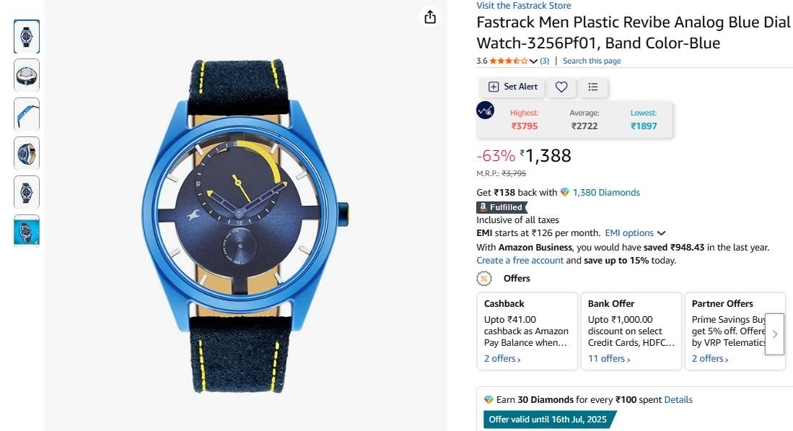Image resolution: width=793 pixels, height=431 pixels.
Task: Select the last thumbnail with teal background
Action: (27, 231)
